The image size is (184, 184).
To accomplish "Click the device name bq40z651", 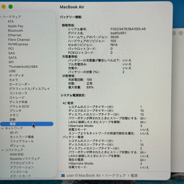I will 119,33.
